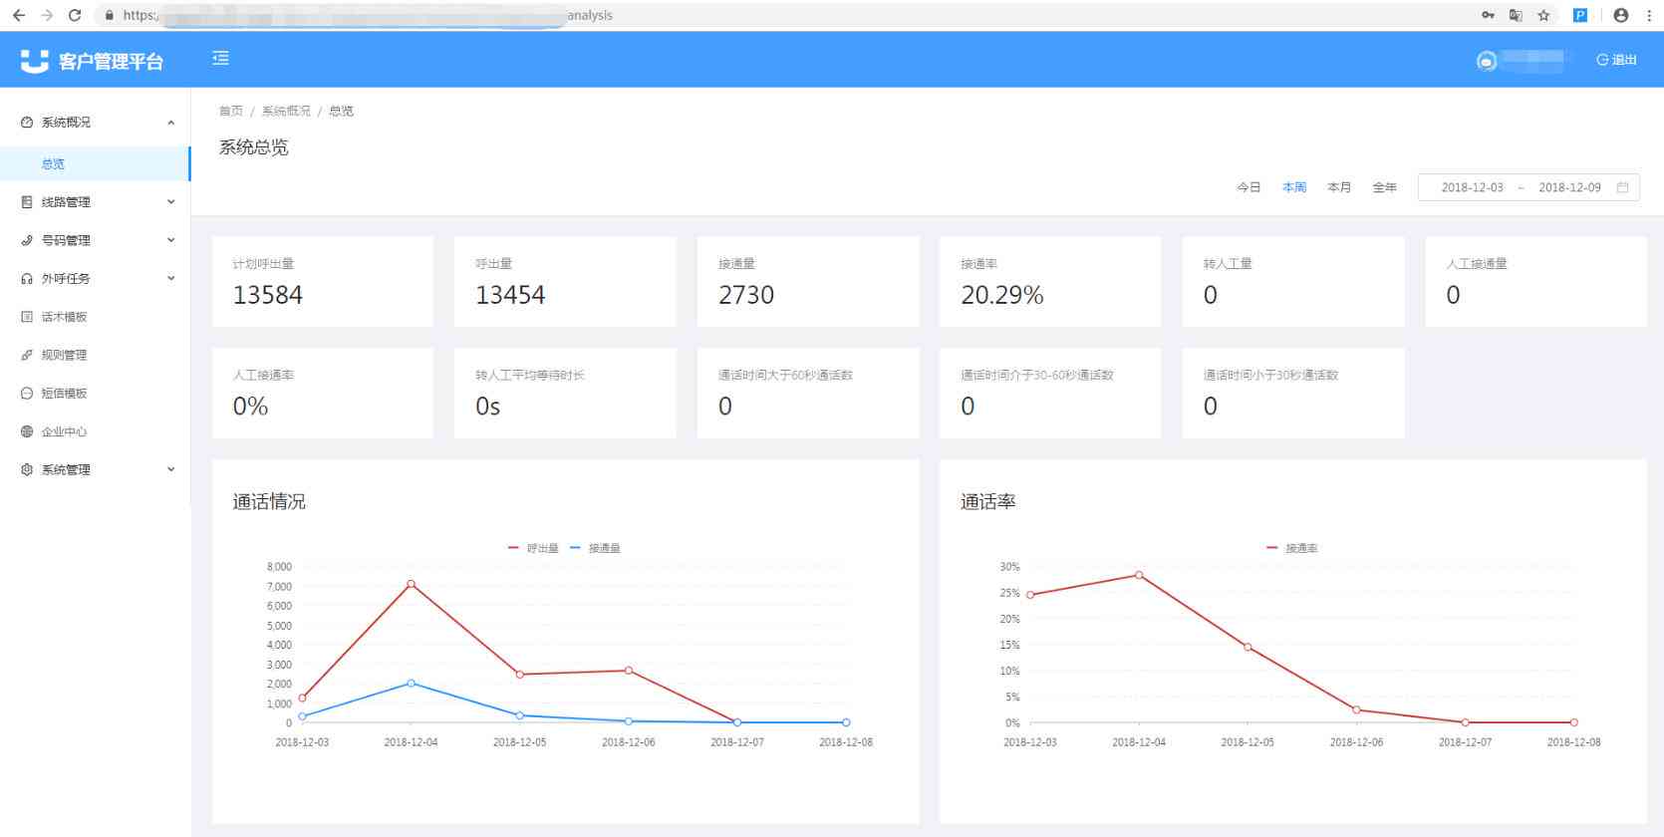1664x837 pixels.
Task: Go back with the browser back arrow
Action: (19, 15)
